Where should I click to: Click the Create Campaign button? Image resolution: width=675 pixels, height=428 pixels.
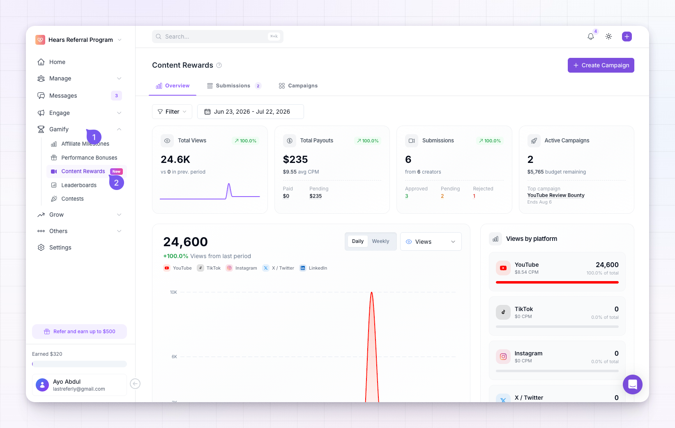click(x=601, y=65)
